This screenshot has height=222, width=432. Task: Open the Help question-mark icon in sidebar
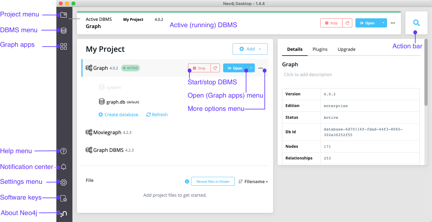[64, 151]
